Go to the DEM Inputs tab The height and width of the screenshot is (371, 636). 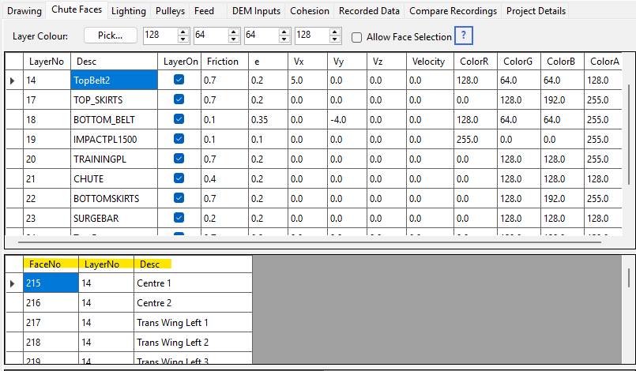[256, 11]
